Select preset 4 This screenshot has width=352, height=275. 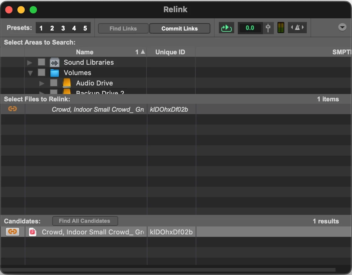(74, 28)
